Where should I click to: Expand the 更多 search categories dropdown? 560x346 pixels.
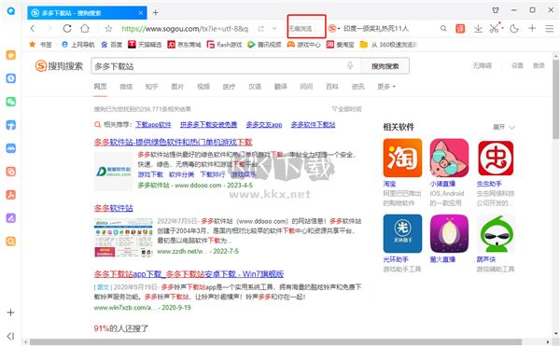(386, 87)
